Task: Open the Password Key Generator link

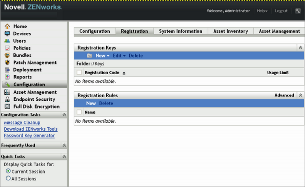Action: 29,136
